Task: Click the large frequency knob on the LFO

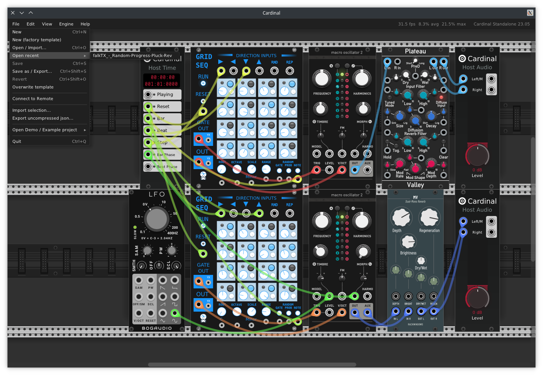Action: coord(157,219)
